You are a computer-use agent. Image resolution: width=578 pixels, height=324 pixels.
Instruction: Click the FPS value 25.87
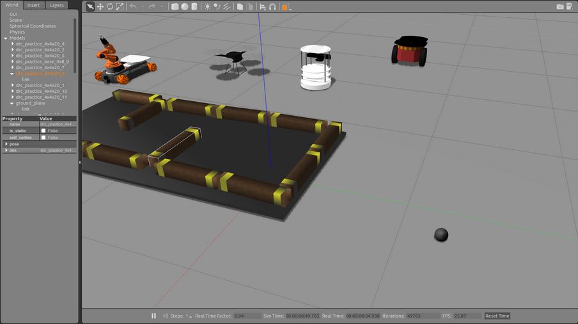467,316
